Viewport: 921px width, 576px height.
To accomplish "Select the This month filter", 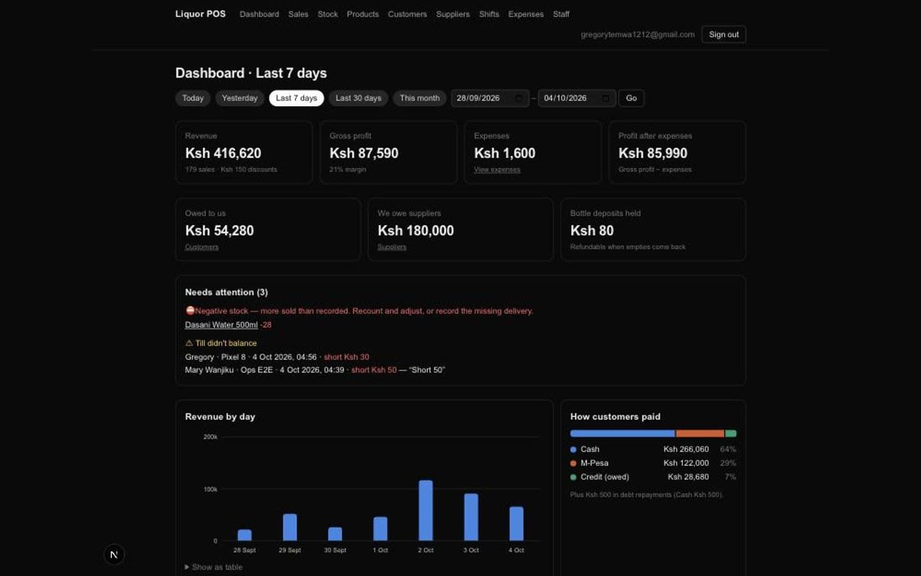I will 420,98.
